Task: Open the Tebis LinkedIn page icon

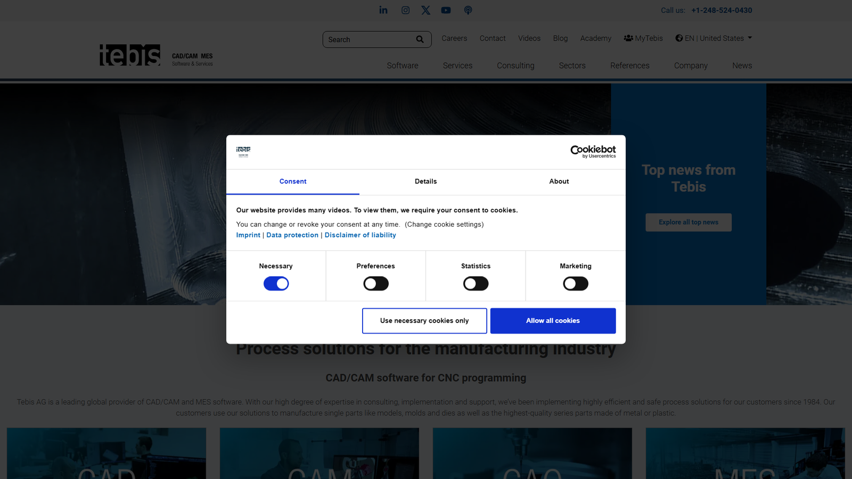Action: pyautogui.click(x=383, y=10)
